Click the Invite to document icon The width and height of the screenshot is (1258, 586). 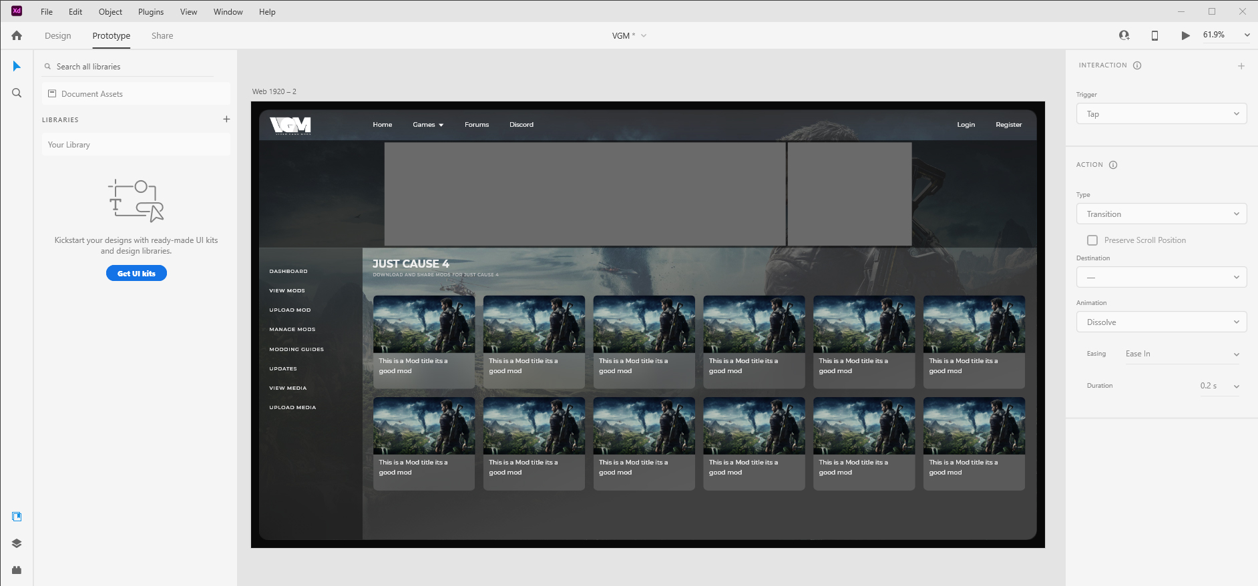click(x=1124, y=35)
